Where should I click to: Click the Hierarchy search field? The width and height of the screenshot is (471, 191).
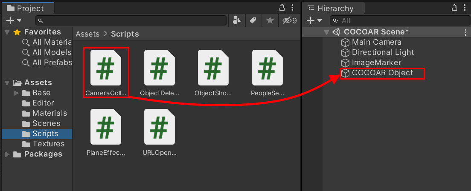(399, 21)
